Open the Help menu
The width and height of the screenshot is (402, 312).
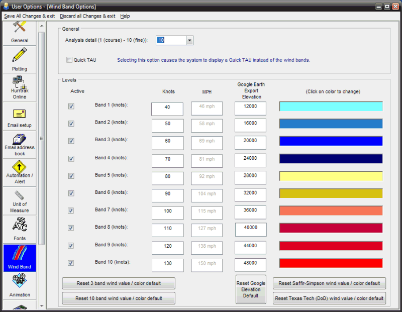coord(125,16)
